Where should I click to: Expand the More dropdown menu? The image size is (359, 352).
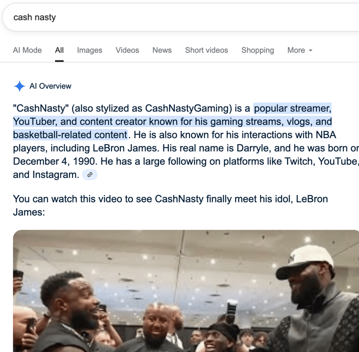coord(299,50)
